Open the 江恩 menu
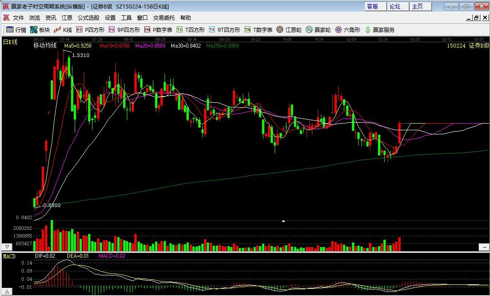 point(67,18)
